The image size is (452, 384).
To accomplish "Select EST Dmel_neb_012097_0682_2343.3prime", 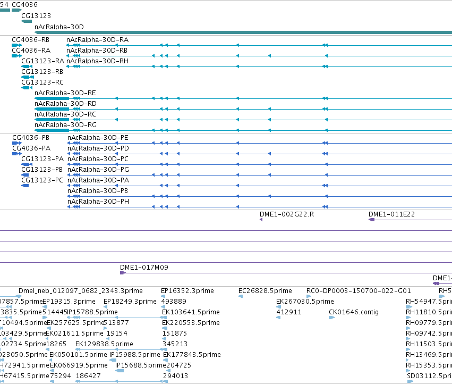I will [81, 291].
